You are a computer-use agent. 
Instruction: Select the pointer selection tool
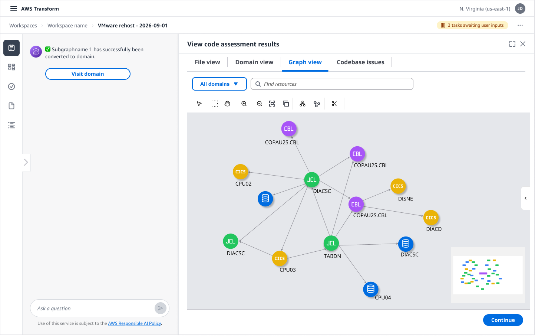pyautogui.click(x=199, y=104)
